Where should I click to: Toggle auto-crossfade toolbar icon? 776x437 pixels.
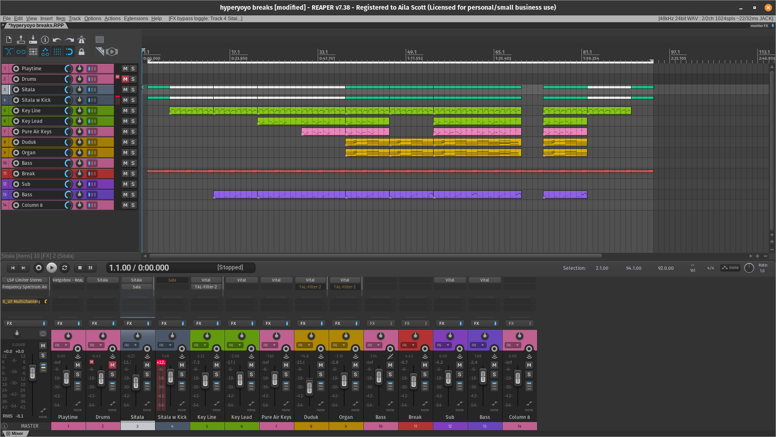click(9, 52)
